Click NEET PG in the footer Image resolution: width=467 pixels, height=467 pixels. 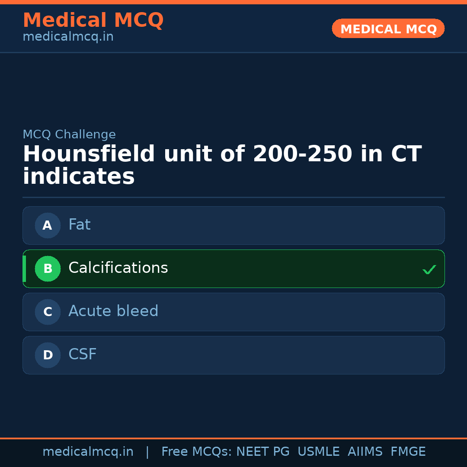(263, 452)
